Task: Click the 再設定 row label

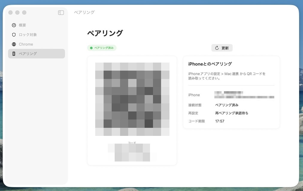Action: [x=193, y=113]
